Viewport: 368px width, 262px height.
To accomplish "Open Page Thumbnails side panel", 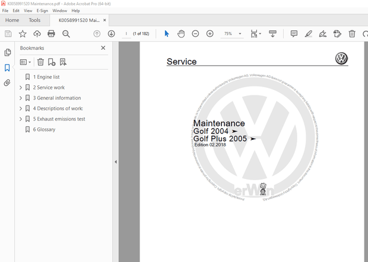I will [x=8, y=52].
